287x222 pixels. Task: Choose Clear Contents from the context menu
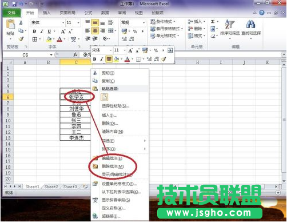click(x=119, y=132)
